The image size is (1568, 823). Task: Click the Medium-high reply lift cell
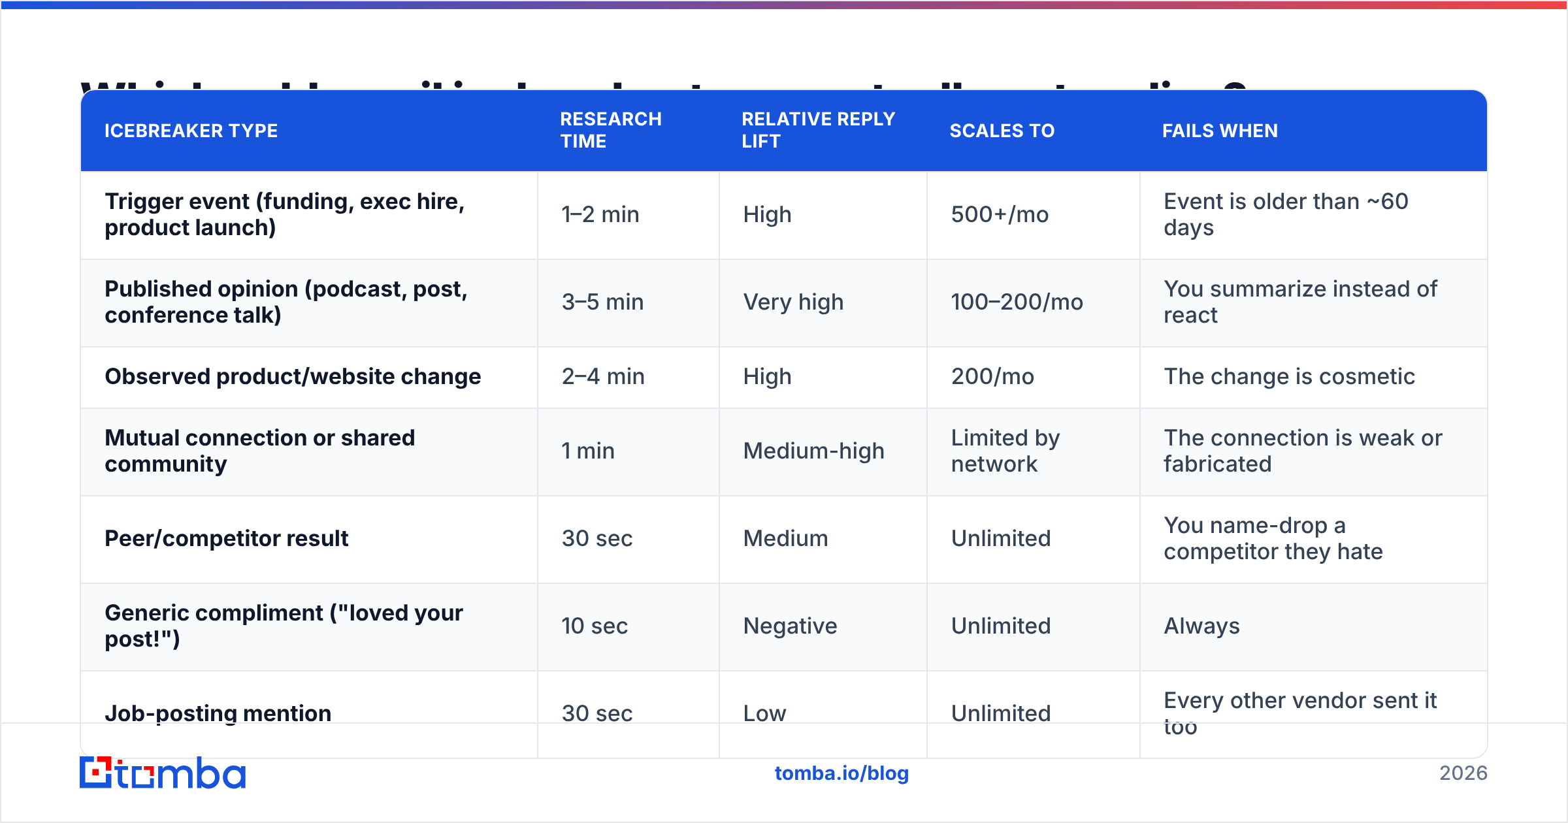click(813, 451)
